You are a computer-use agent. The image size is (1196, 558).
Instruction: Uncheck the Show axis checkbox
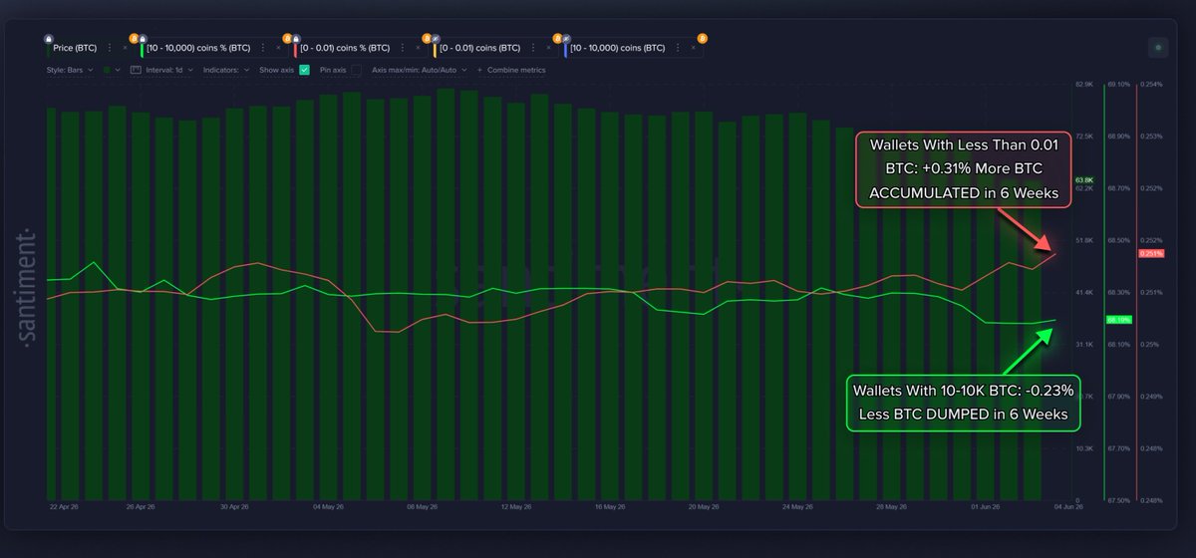(305, 70)
